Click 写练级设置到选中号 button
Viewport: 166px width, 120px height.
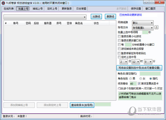(139, 68)
